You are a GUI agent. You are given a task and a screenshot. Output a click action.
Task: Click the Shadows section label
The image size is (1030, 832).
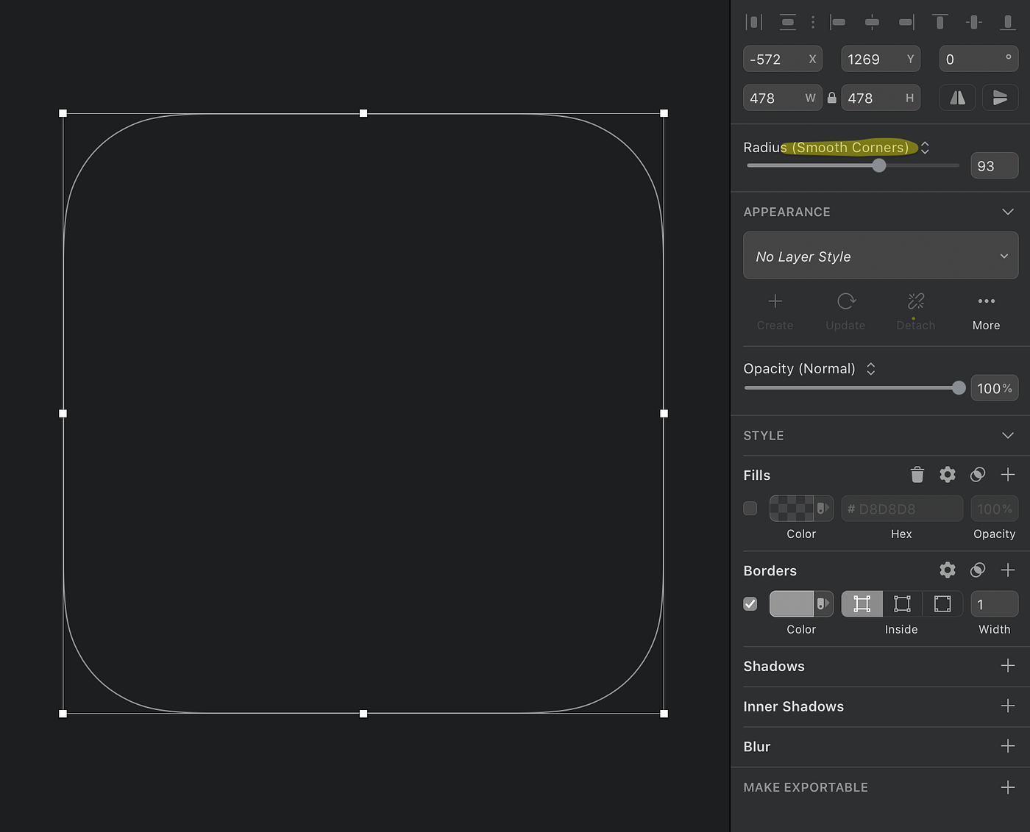(774, 667)
